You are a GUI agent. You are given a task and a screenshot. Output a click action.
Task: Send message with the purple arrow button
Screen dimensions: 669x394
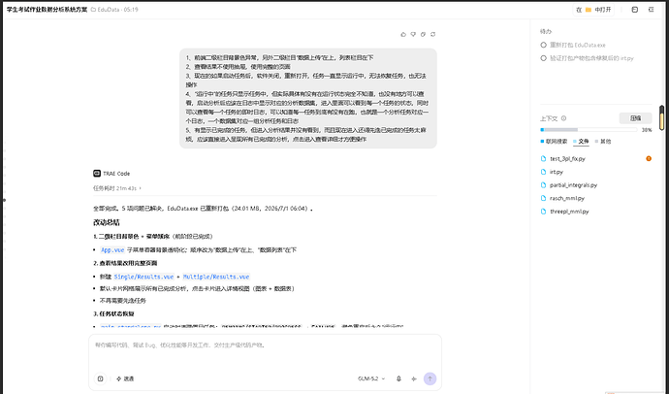(430, 378)
